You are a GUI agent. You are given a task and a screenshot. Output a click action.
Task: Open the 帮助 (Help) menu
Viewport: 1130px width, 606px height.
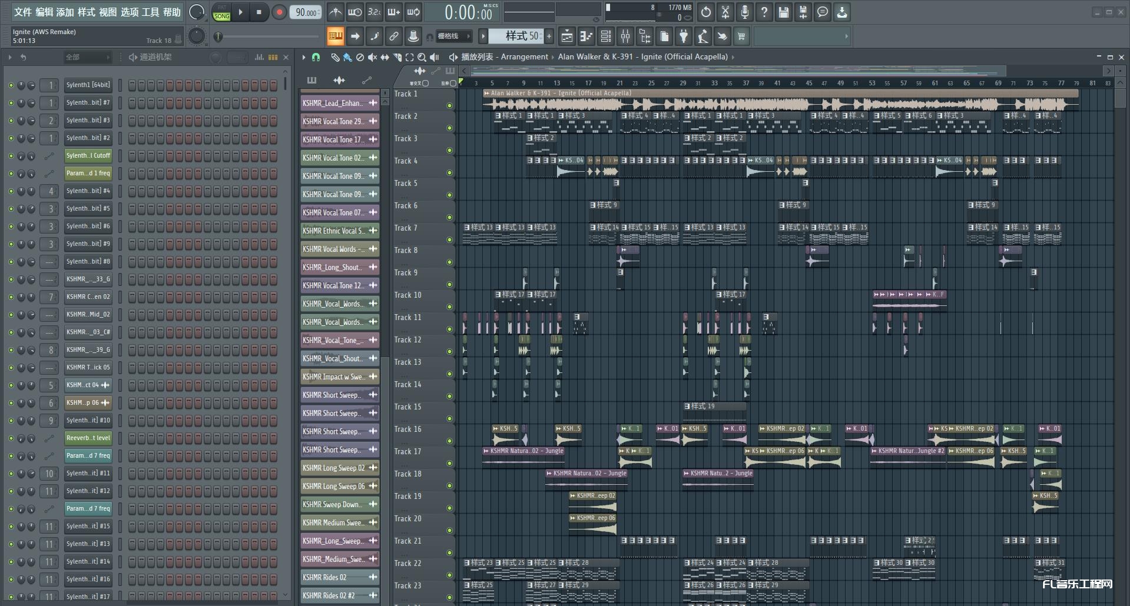tap(172, 12)
